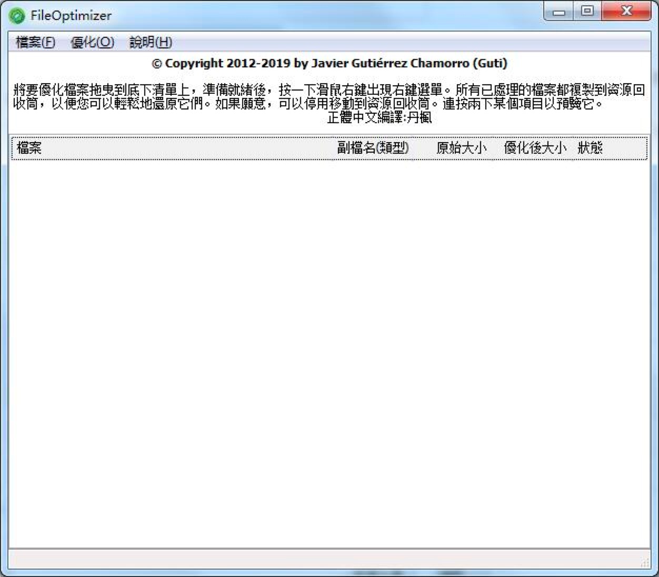Sort by the 狀態 column header
Viewport: 659px width, 577px height.
pos(589,148)
